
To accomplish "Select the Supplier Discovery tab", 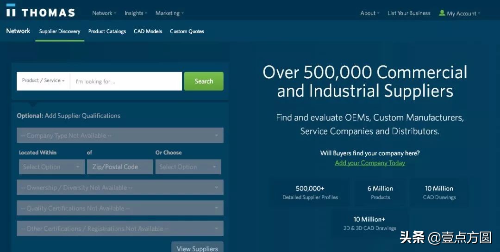I will (60, 31).
